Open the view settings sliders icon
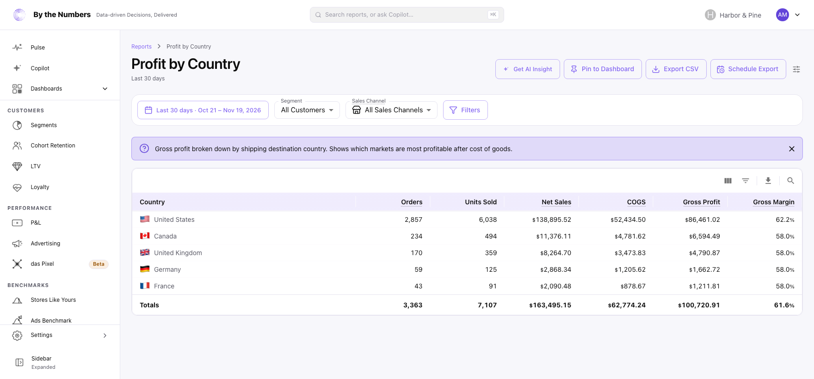The height and width of the screenshot is (379, 814). pyautogui.click(x=796, y=69)
